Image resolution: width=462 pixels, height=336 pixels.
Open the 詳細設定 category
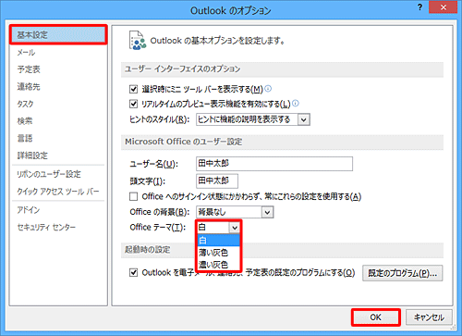tap(58, 156)
